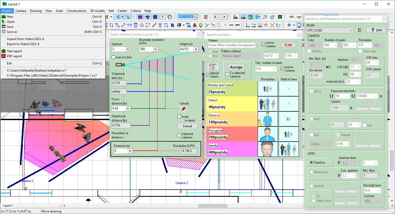
Task: Expand the Aperture dropdown in Depth of field
Action: (x=128, y=49)
